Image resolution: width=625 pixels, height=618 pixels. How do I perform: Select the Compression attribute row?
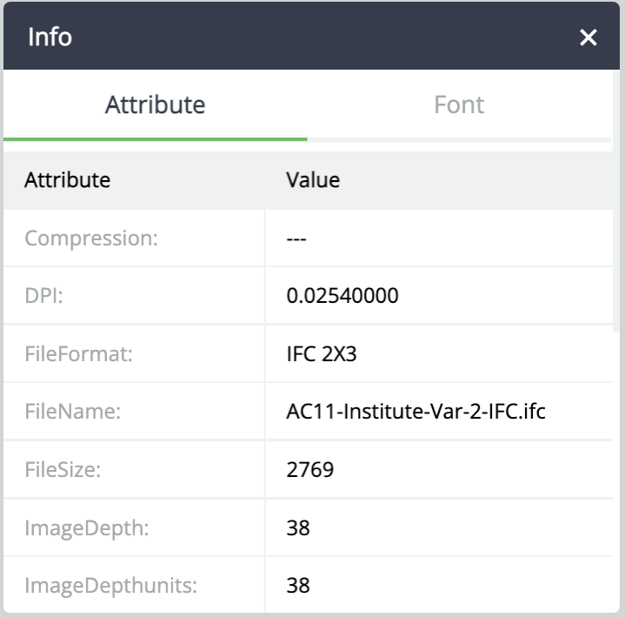click(x=308, y=238)
